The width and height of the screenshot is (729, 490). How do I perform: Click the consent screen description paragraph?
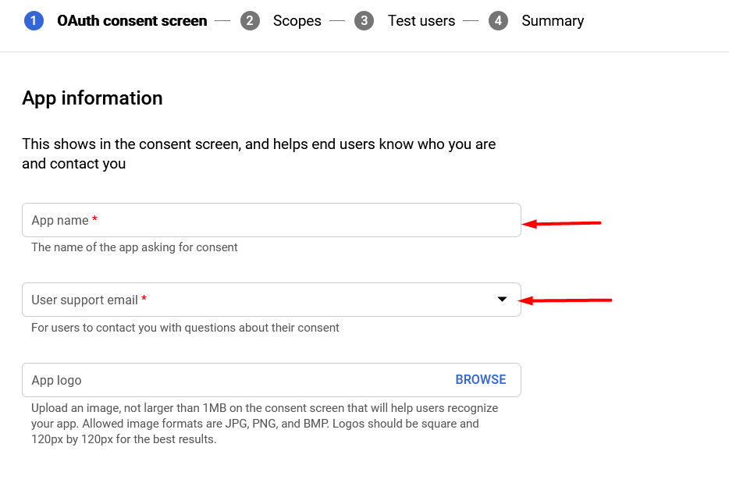coord(259,154)
